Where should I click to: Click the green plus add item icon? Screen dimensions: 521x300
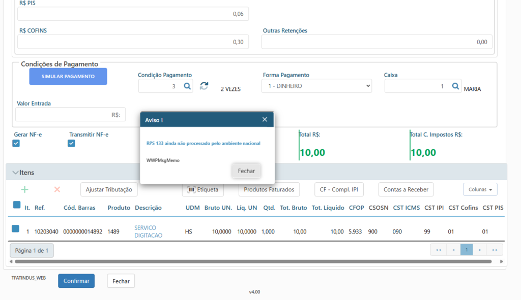tap(24, 189)
